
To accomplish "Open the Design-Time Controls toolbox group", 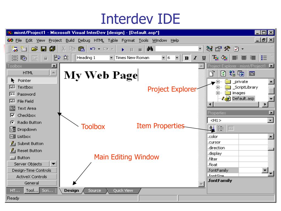I will click(x=32, y=170).
